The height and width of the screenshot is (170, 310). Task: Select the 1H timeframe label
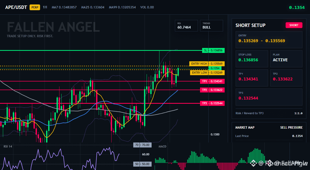click(x=45, y=7)
